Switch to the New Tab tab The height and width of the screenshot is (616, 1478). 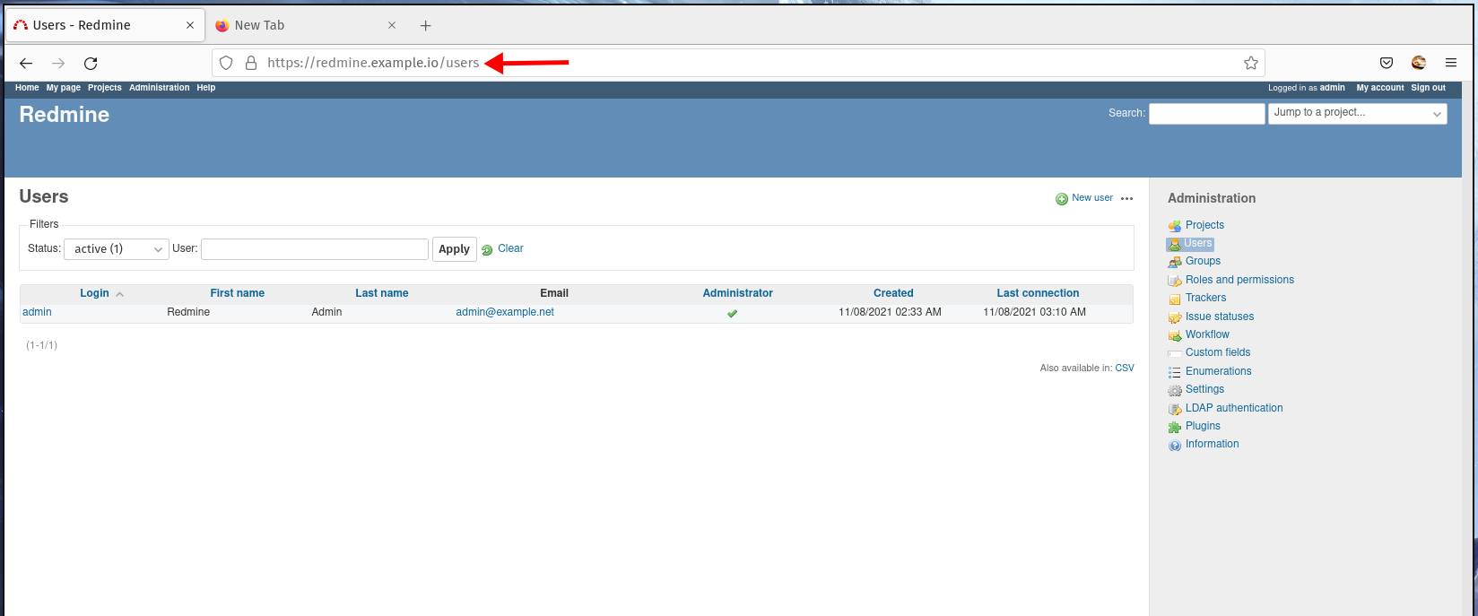pyautogui.click(x=305, y=25)
